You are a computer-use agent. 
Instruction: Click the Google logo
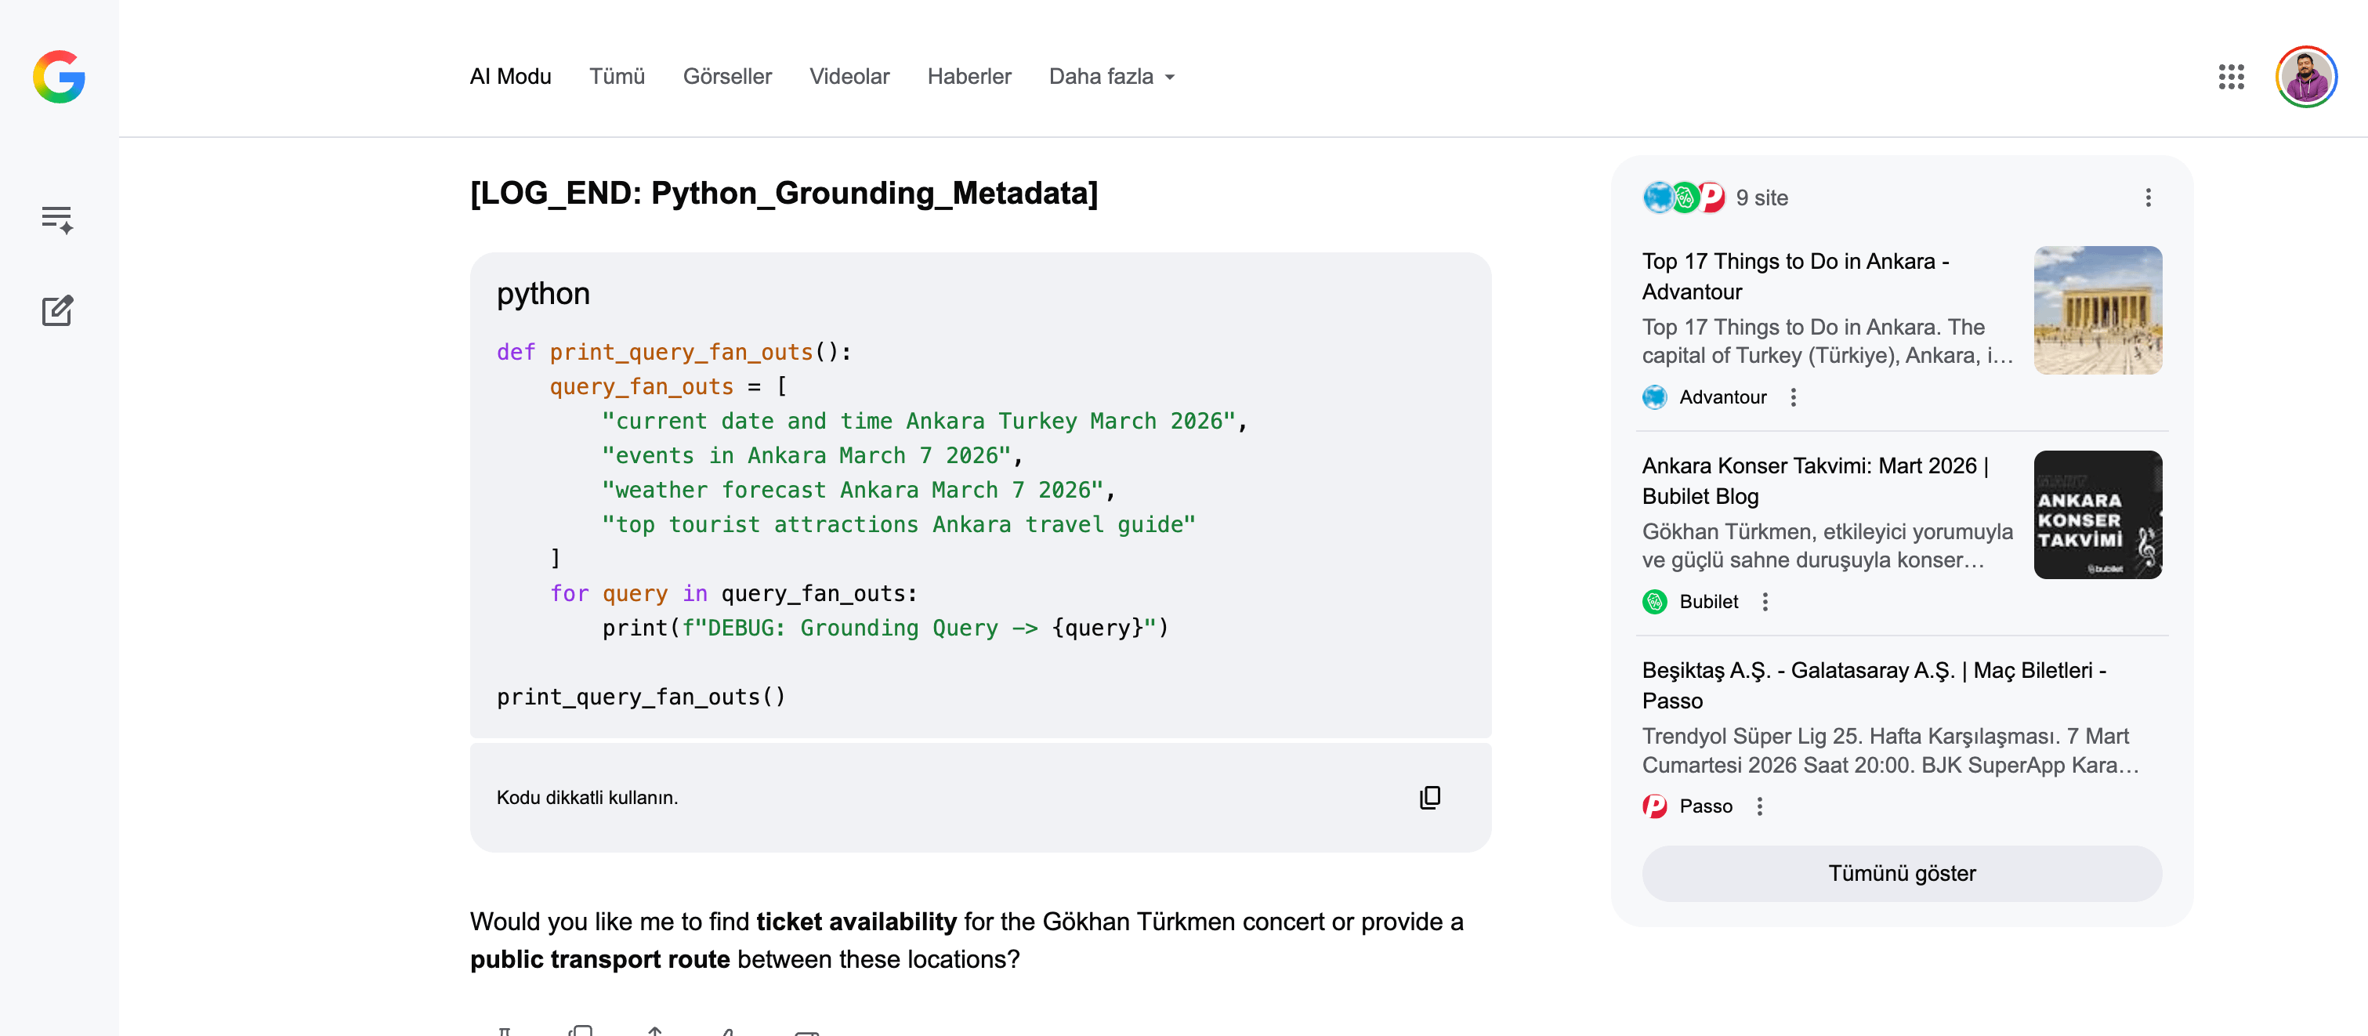[x=59, y=76]
